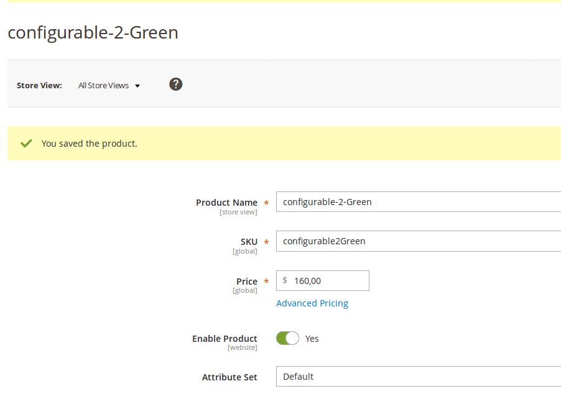Open the All Store Views dropdown
Screen dimensions: 561x399
point(108,86)
